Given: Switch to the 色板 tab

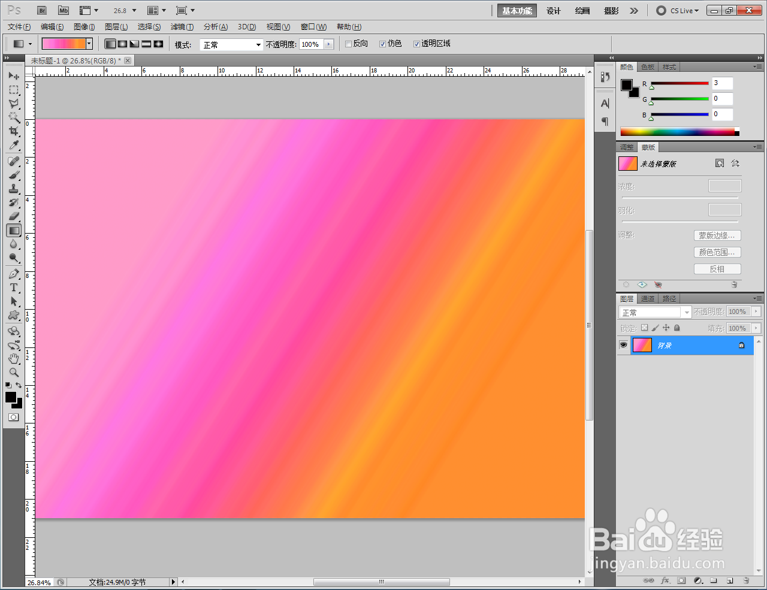Looking at the screenshot, I should (648, 67).
